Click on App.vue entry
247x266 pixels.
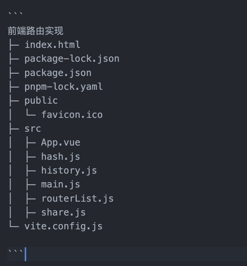[61, 143]
